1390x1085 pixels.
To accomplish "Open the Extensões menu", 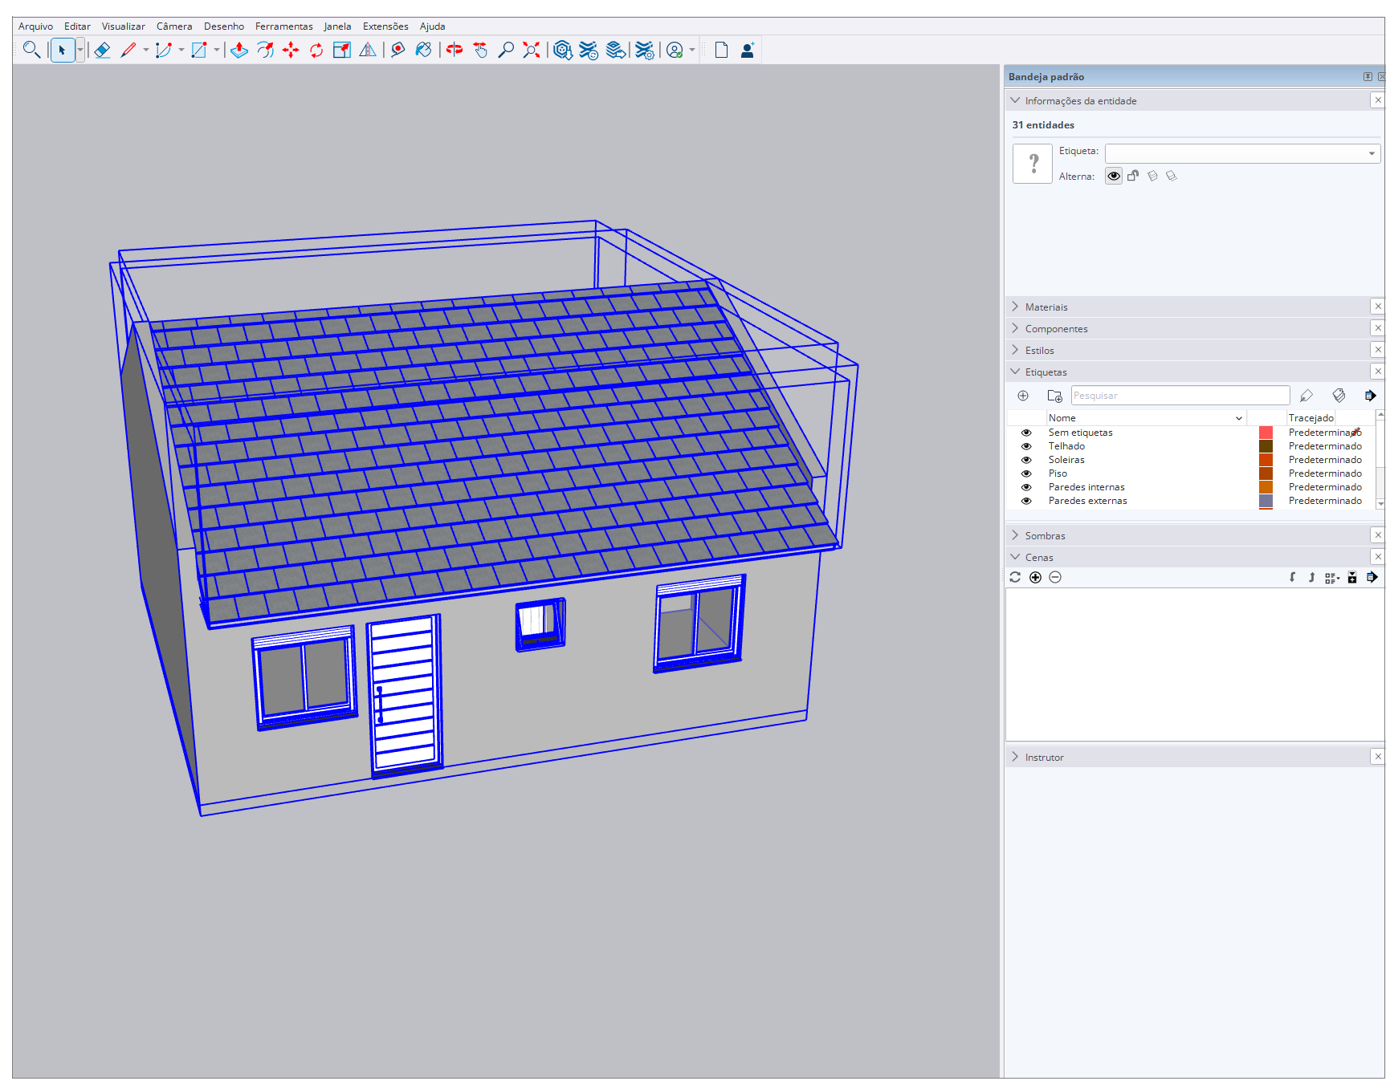I will point(385,26).
